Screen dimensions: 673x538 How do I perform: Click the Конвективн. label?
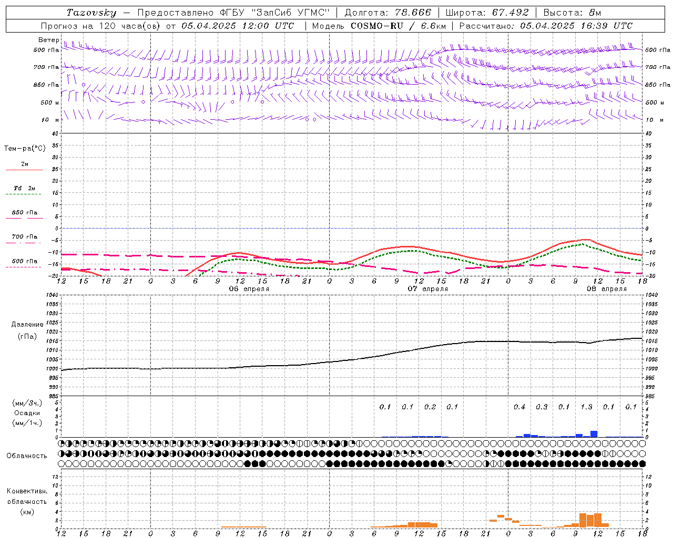tap(27, 491)
